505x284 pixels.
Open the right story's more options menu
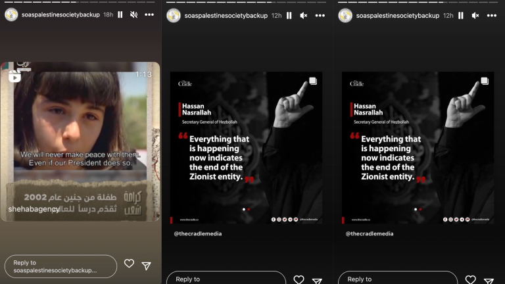pos(491,15)
